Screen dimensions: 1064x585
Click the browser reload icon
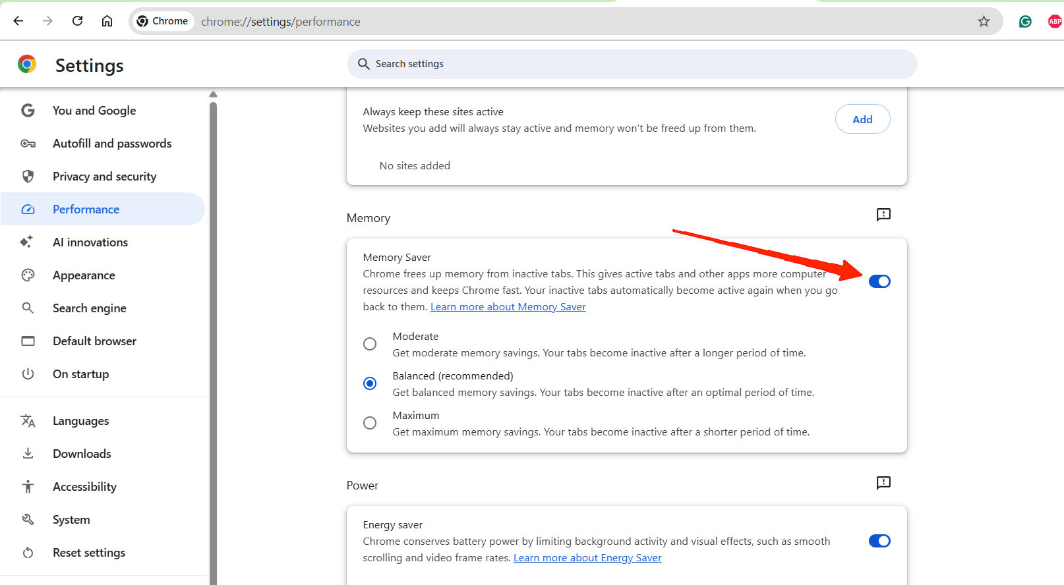[77, 21]
